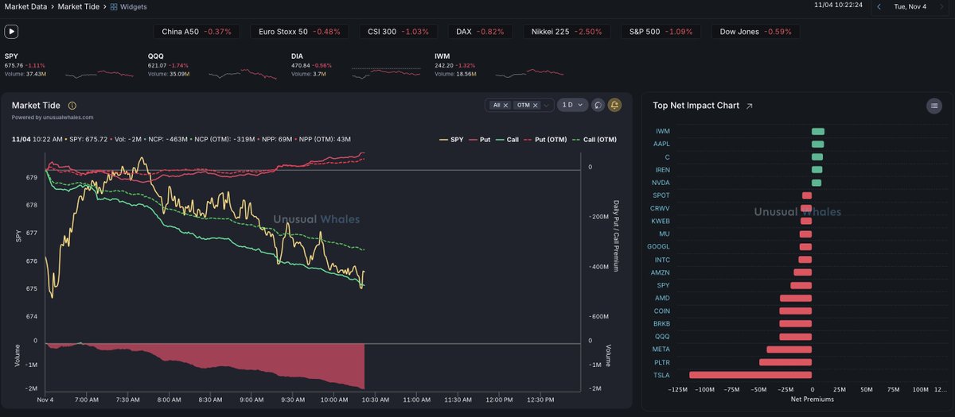The width and height of the screenshot is (955, 417).
Task: Select the China A50 index chip
Action: click(196, 32)
